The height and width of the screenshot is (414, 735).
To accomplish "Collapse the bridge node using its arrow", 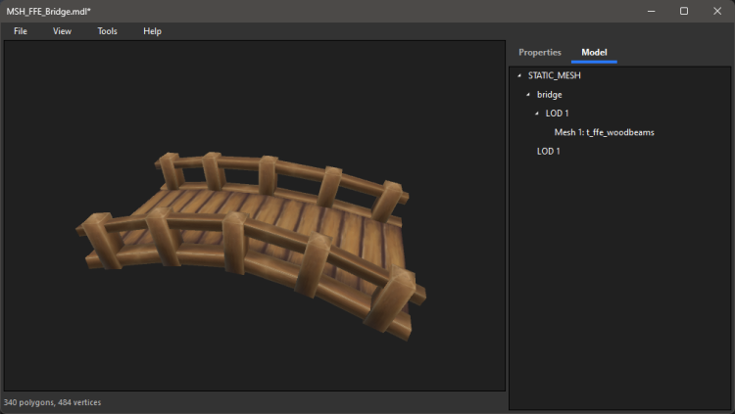I will click(x=528, y=95).
